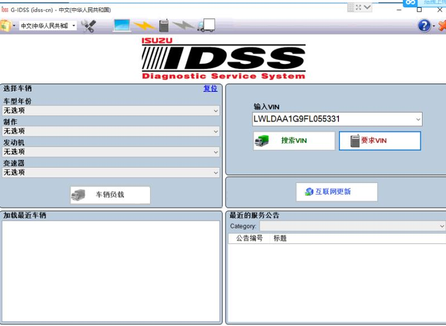Click the chevron down icon in title overlay

367,7
